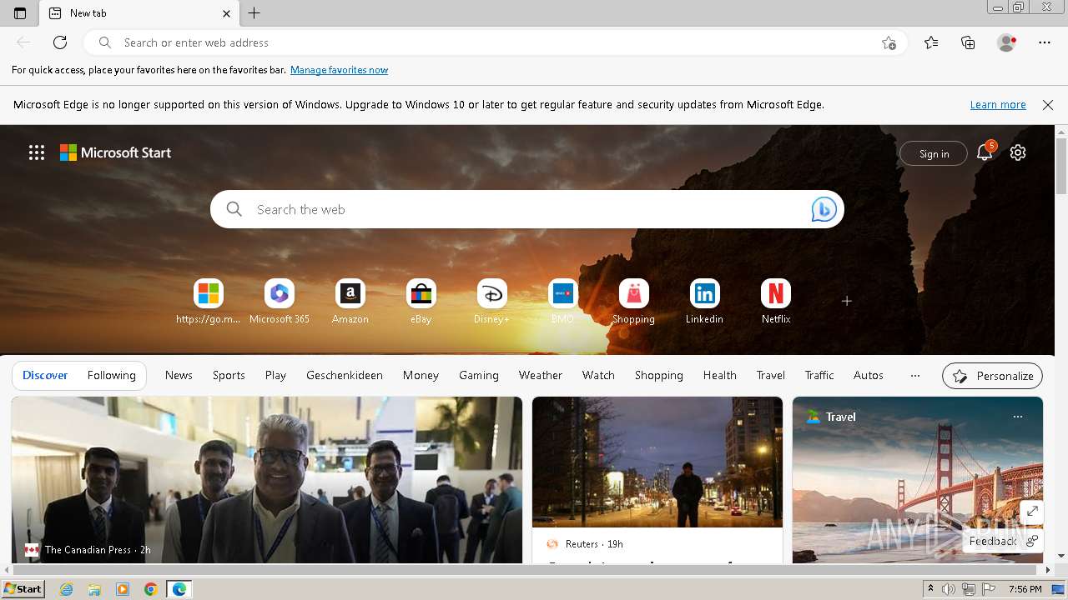Open the Microsoft 365 quick link

click(280, 302)
